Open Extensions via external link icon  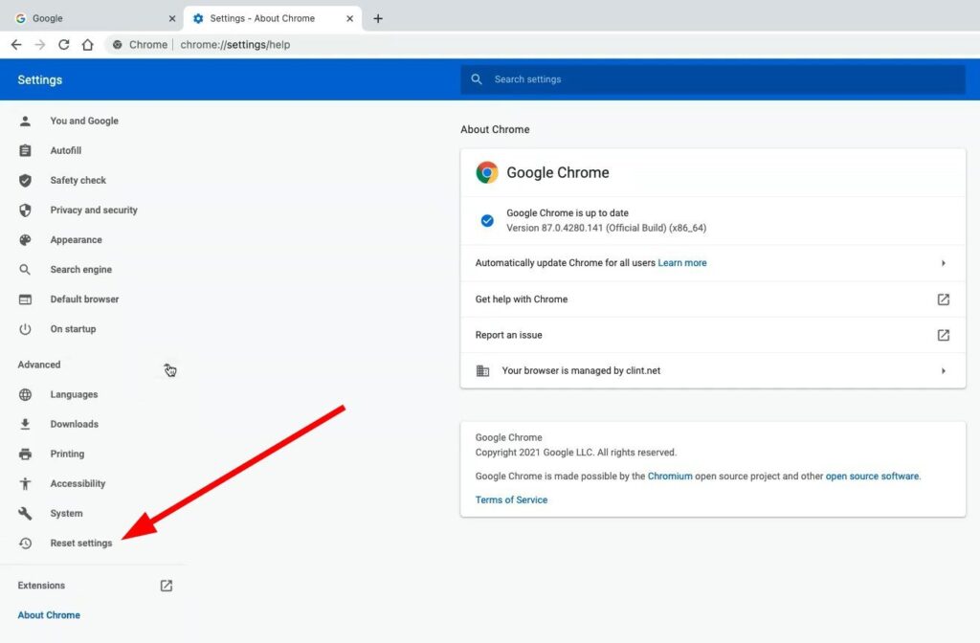coord(166,586)
